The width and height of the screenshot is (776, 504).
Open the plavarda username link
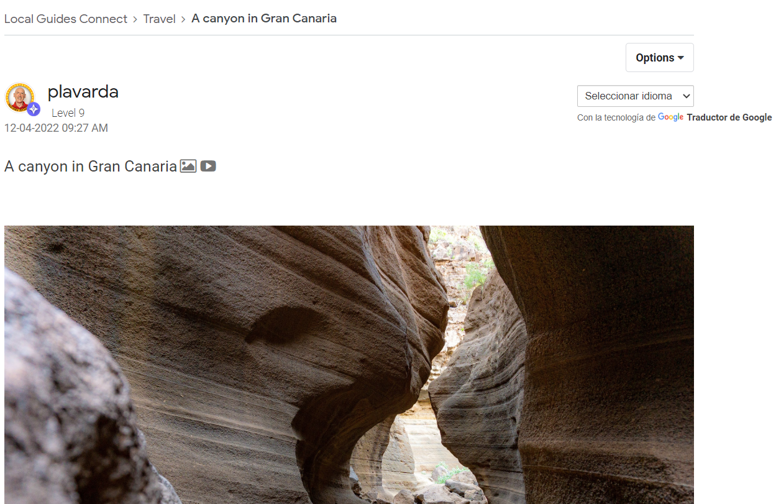click(x=83, y=92)
